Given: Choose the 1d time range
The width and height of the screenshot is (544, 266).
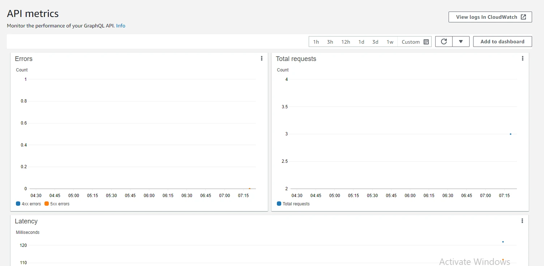Looking at the screenshot, I should point(361,42).
